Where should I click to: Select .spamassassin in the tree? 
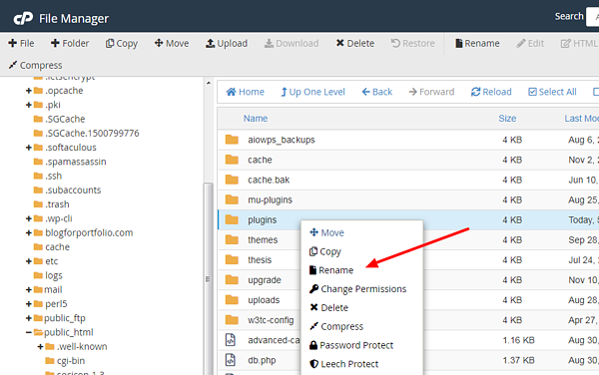click(70, 162)
